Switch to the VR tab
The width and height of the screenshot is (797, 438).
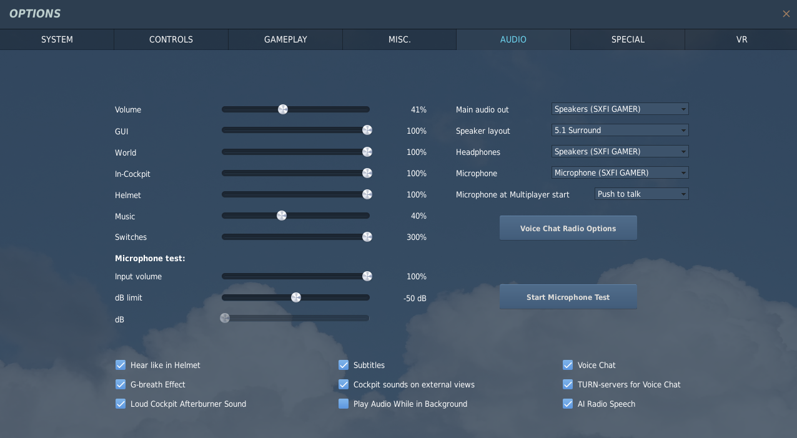[741, 39]
